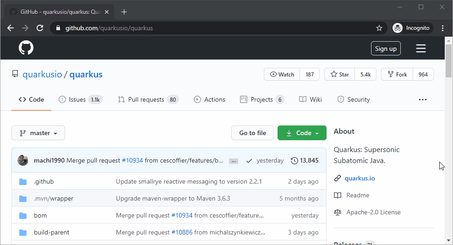Fork the quarkus repository
This screenshot has height=245, width=453.
[x=397, y=75]
